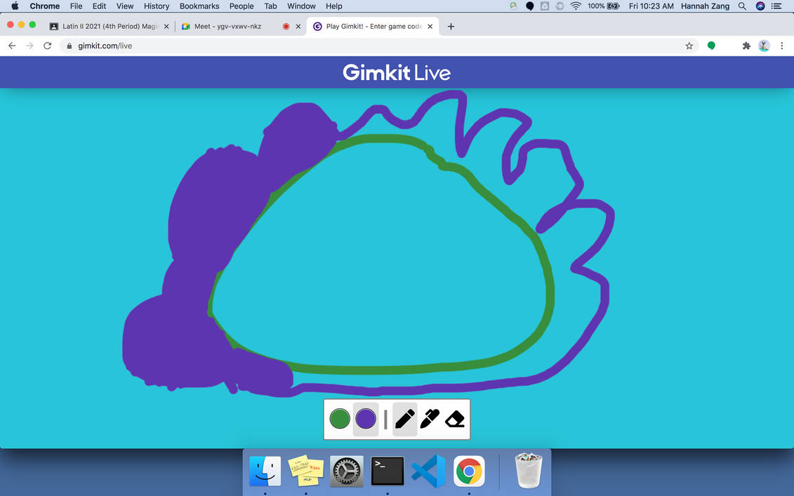This screenshot has width=794, height=496.
Task: Go back to previous page
Action: 12,46
